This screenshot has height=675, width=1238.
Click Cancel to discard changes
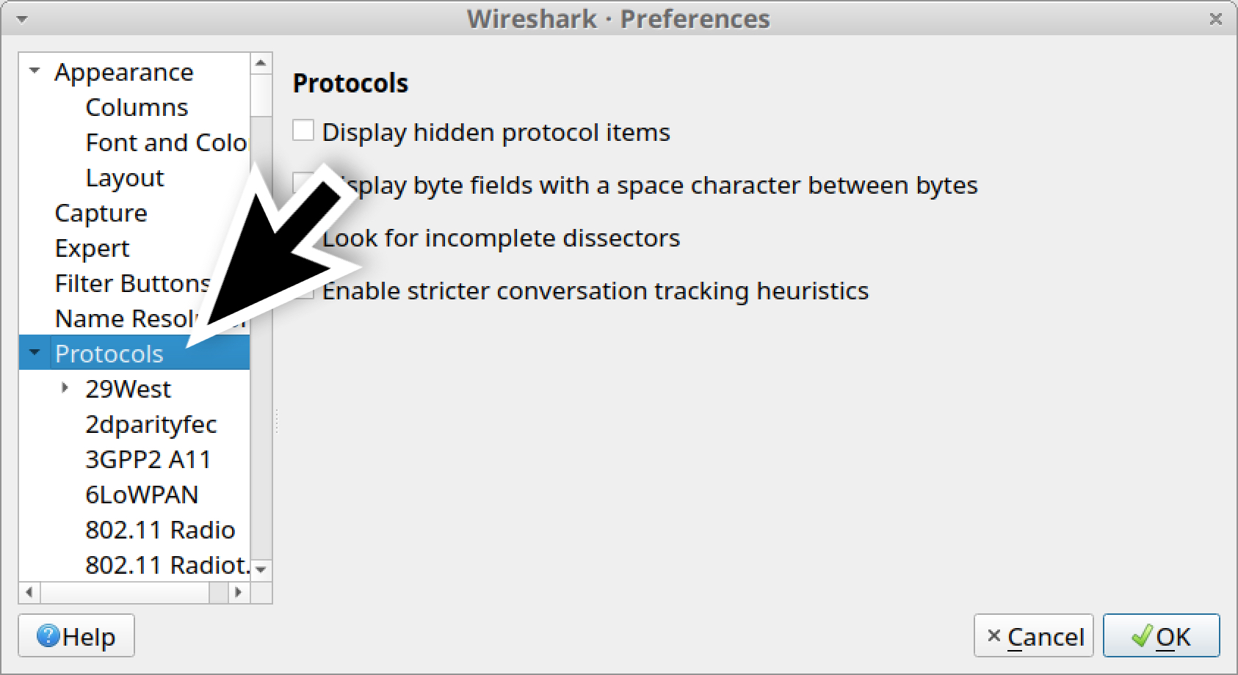click(1034, 635)
